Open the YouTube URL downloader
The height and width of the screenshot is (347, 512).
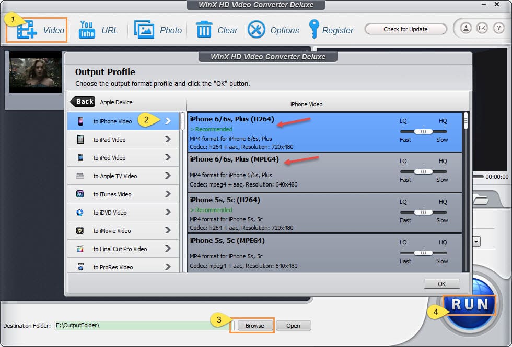(87, 30)
